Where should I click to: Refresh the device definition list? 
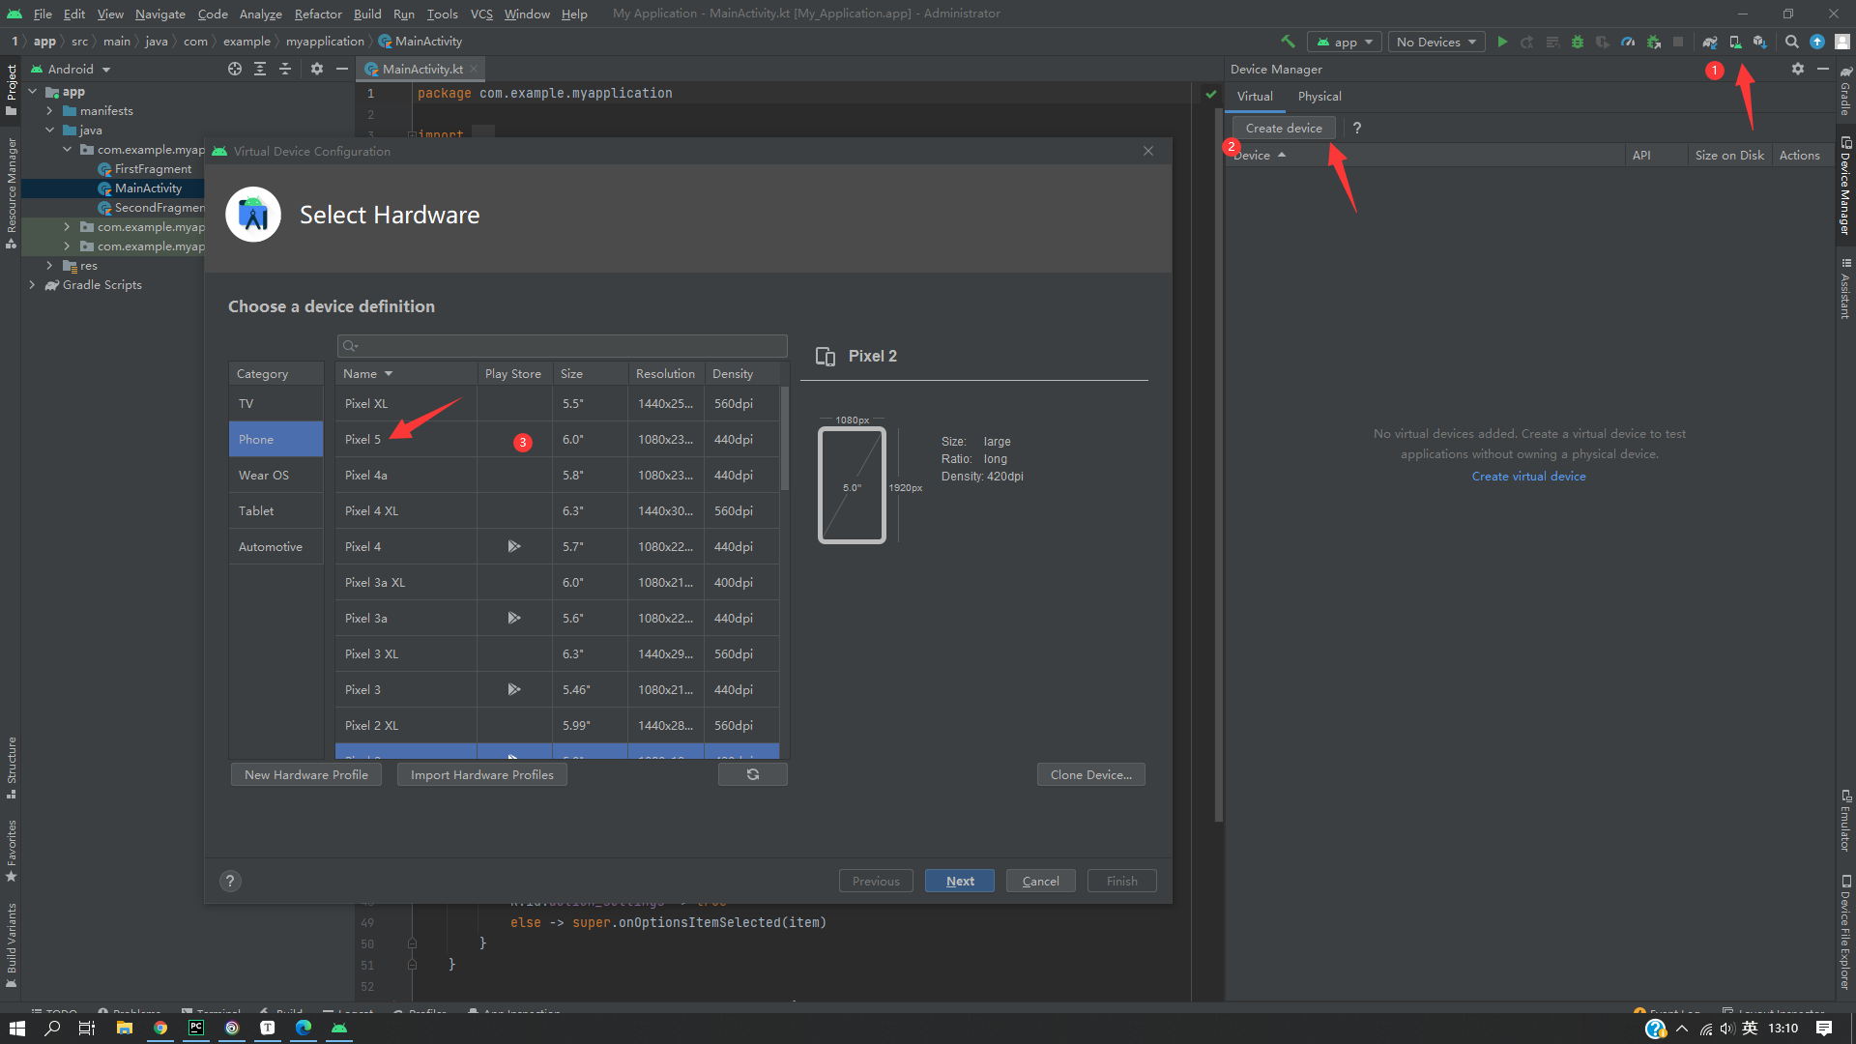point(752,774)
